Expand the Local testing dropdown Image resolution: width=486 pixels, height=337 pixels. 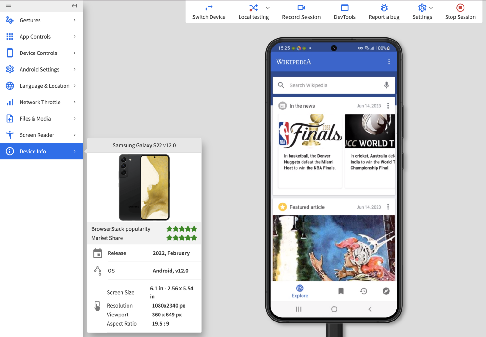(268, 8)
